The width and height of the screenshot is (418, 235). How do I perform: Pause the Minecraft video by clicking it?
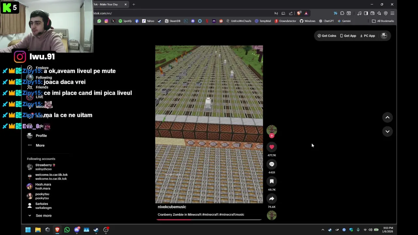[x=209, y=124]
